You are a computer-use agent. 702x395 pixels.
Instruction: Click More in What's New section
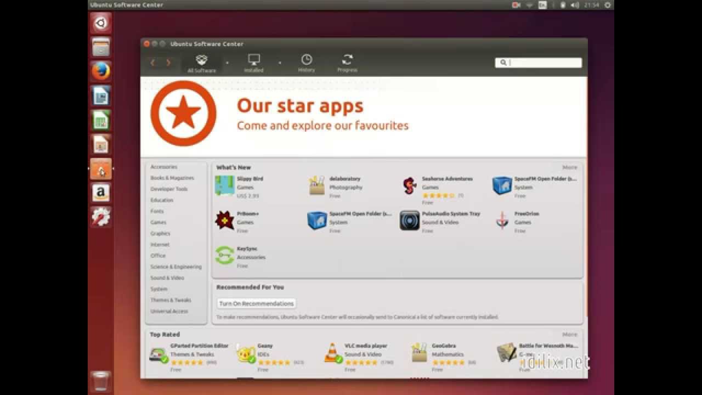(570, 167)
